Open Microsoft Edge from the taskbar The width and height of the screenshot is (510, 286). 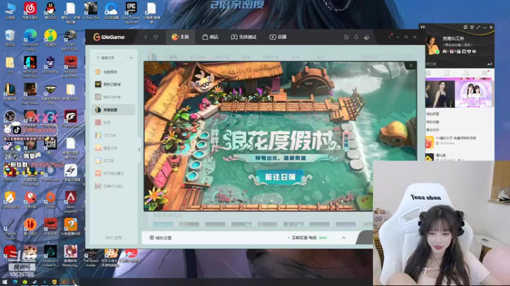[x=15, y=282]
